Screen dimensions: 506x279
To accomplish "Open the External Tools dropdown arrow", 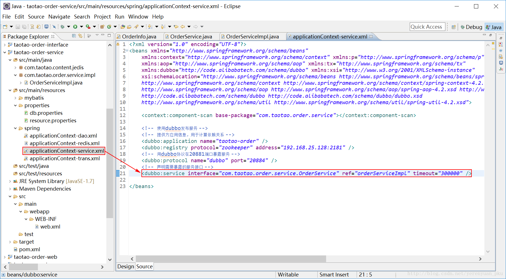I will (94, 27).
